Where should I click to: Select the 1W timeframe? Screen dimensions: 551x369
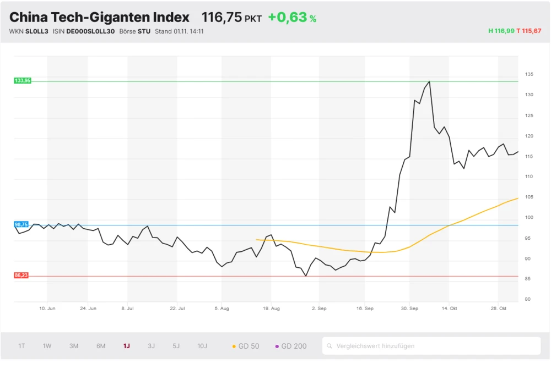point(47,346)
